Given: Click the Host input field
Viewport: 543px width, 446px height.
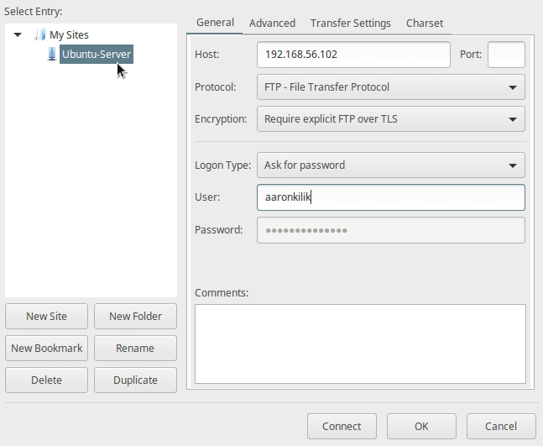Looking at the screenshot, I should click(x=353, y=55).
